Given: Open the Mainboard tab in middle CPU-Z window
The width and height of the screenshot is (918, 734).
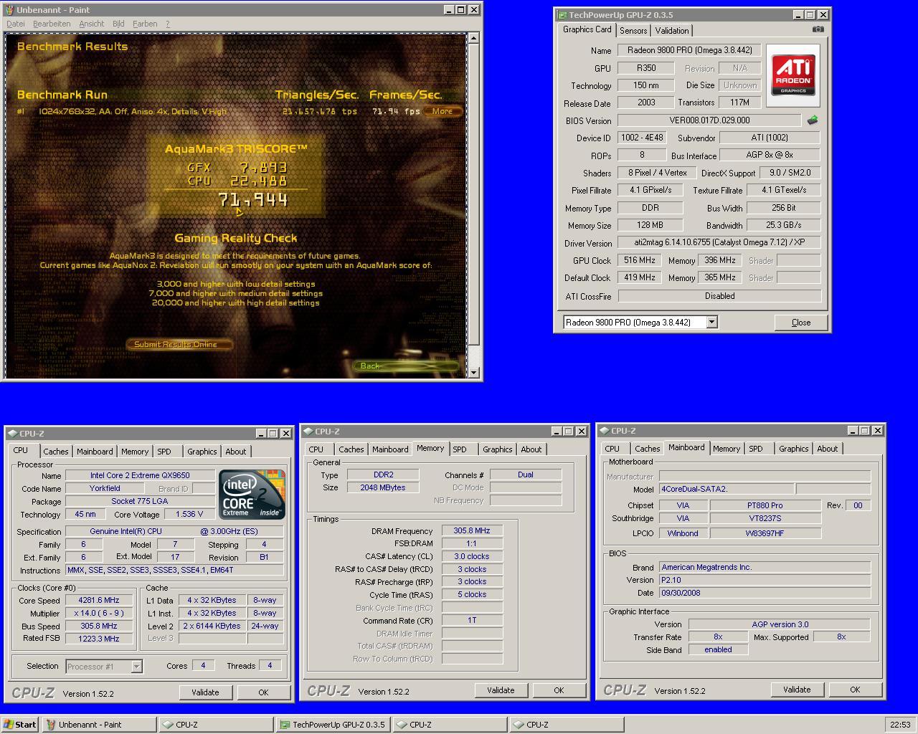Looking at the screenshot, I should [390, 449].
